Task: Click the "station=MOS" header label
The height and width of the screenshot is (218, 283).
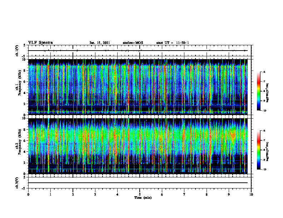Action: pos(133,43)
